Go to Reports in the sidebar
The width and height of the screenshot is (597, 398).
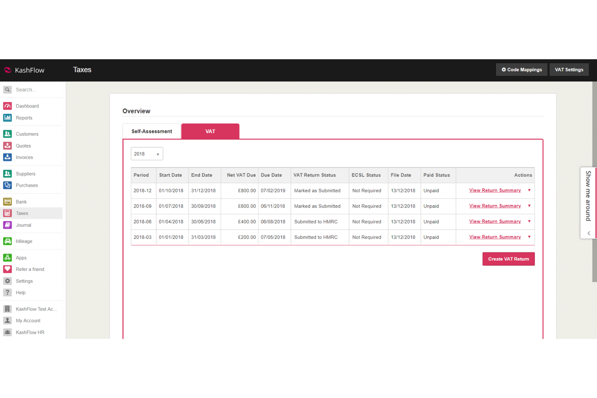tap(24, 118)
